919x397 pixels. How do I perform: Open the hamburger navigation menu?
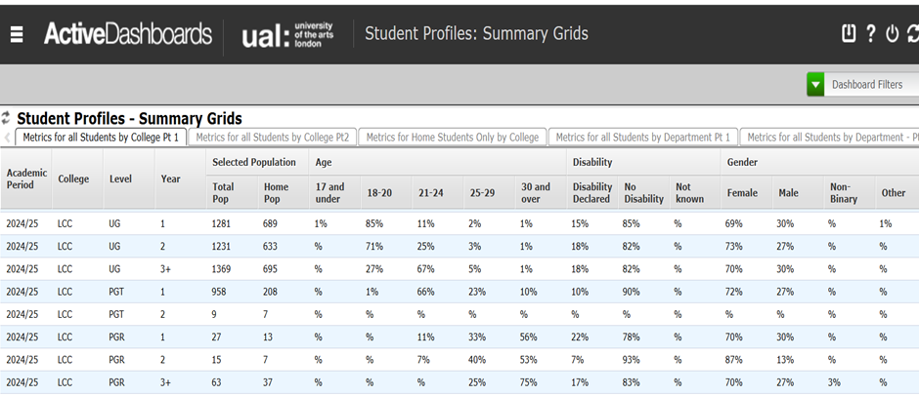click(17, 34)
